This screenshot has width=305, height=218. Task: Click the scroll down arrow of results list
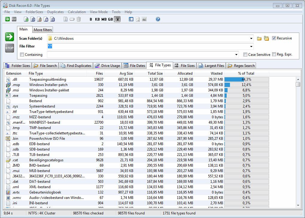298,205
